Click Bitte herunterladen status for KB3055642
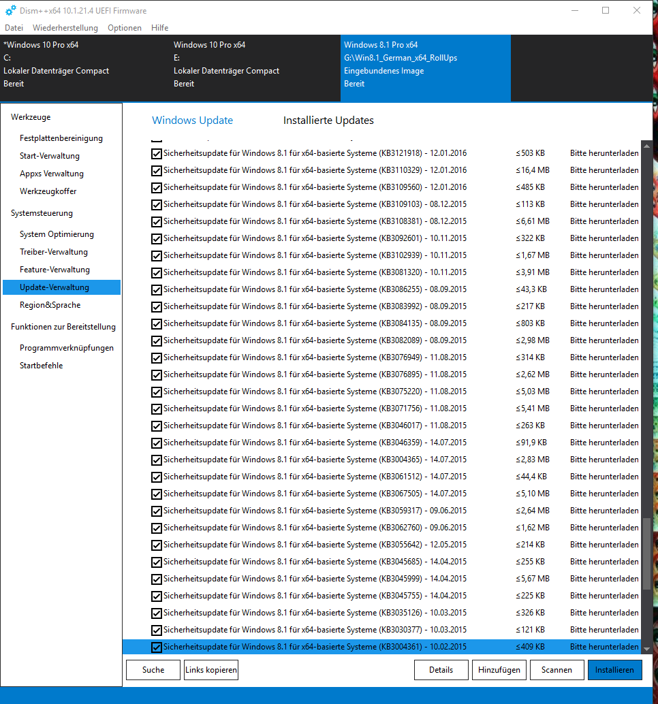This screenshot has width=658, height=704. (604, 545)
